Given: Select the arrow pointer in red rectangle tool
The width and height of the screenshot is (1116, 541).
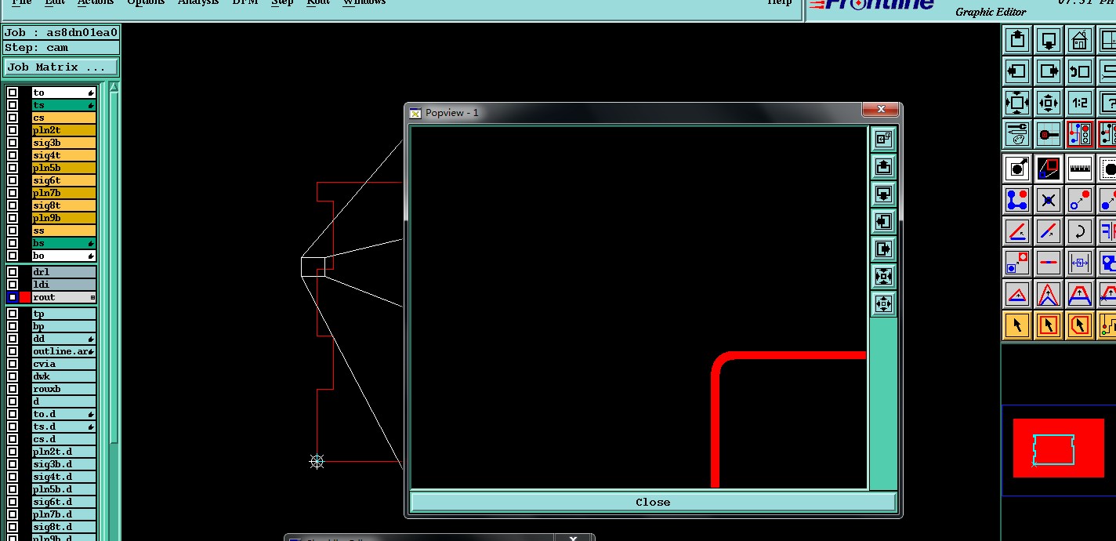Looking at the screenshot, I should 1049,325.
